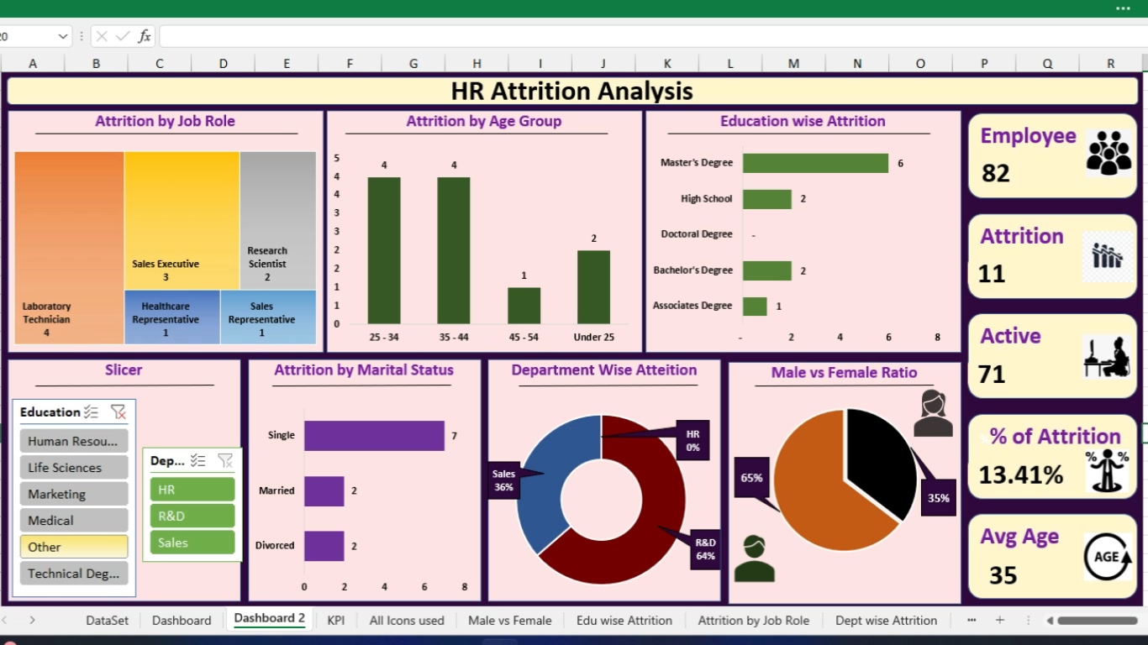Open the DataSet sheet tab

click(107, 620)
